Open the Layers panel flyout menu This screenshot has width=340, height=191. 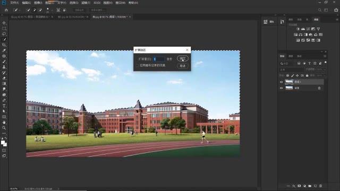coord(325,56)
